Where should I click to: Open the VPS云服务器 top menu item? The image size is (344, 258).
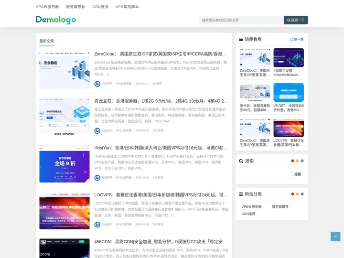47,7
